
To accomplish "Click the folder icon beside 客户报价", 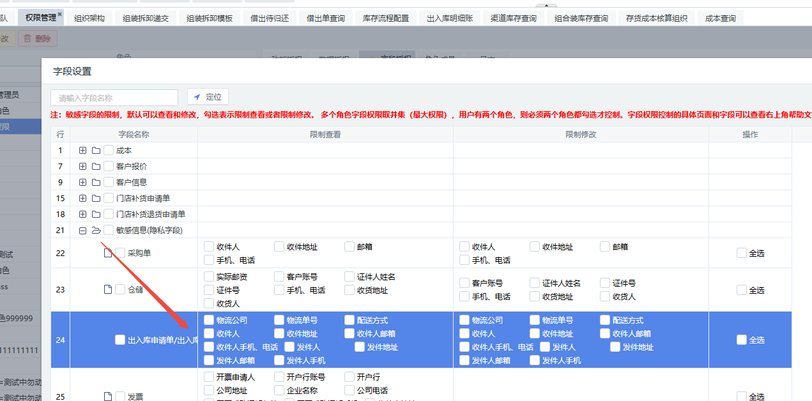I will [96, 167].
